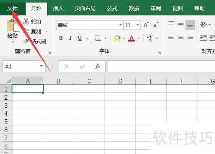This screenshot has height=154, width=215.
Task: Click the decrease indent icon
Action: [203, 38]
